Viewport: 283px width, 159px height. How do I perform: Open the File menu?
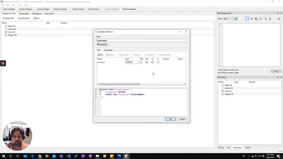(x=3, y=5)
